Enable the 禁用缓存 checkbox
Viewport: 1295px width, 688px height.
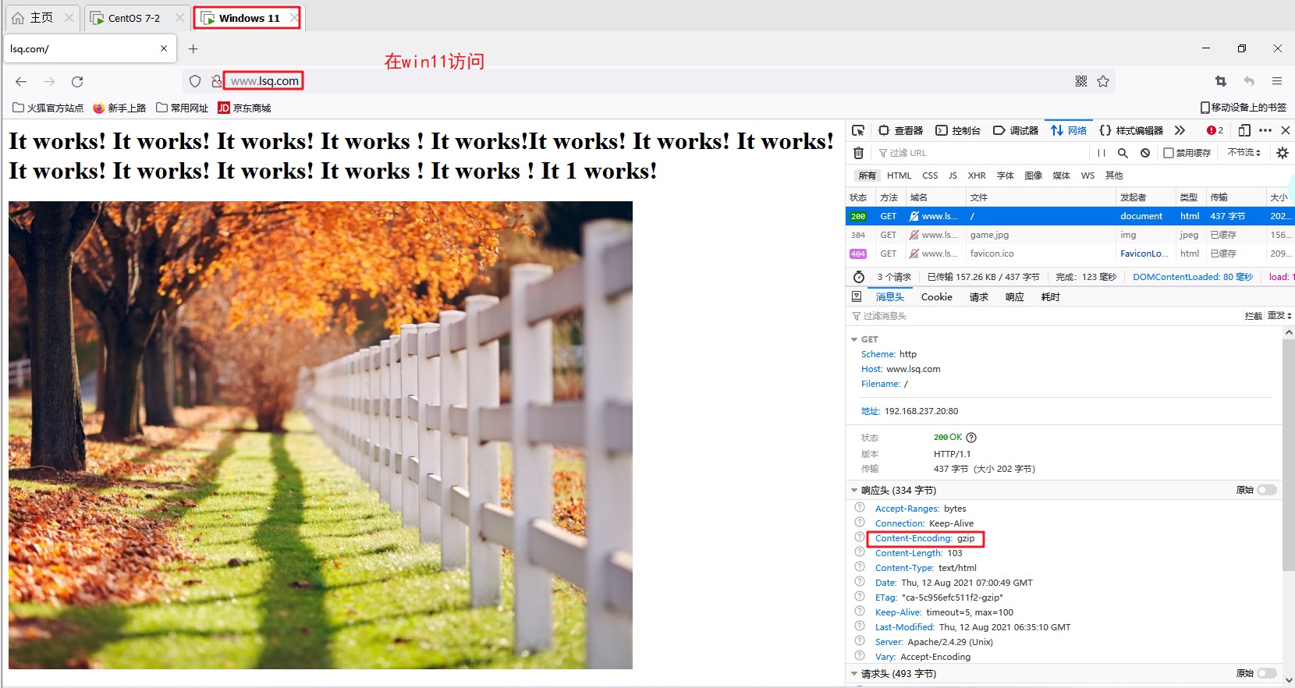pyautogui.click(x=1169, y=153)
